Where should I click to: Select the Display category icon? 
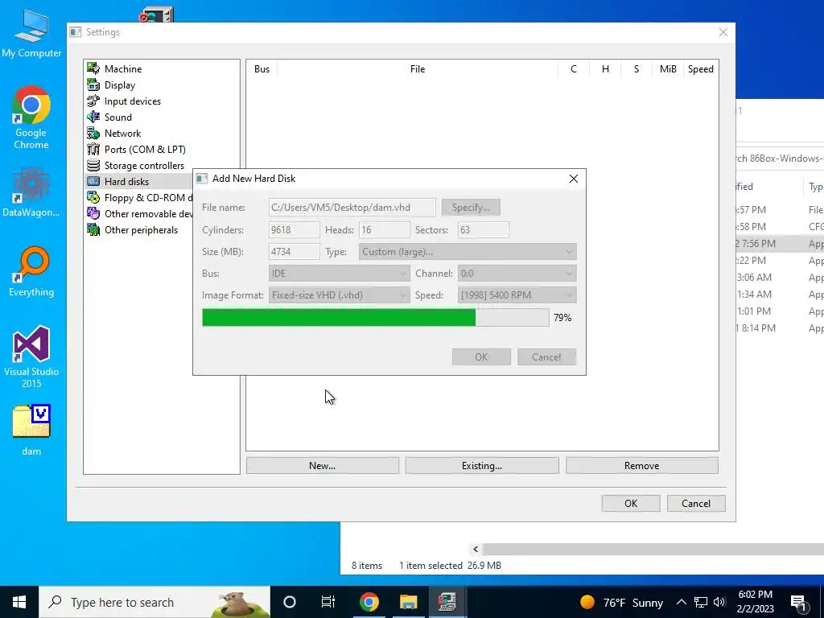(x=93, y=84)
